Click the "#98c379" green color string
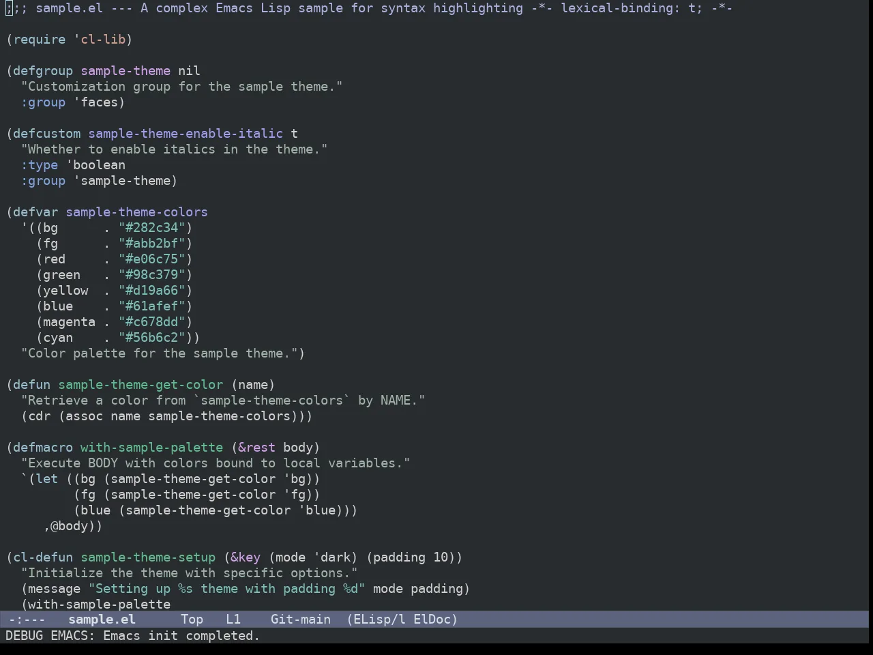The width and height of the screenshot is (873, 655). coord(152,275)
